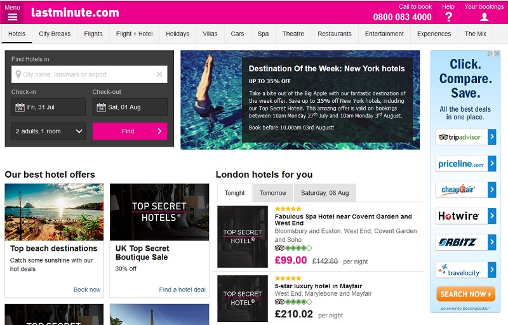Screen dimensions: 508x325
Task: Click the Top Secret Hotel thumbnail for Covent Garden
Action: coord(243,237)
